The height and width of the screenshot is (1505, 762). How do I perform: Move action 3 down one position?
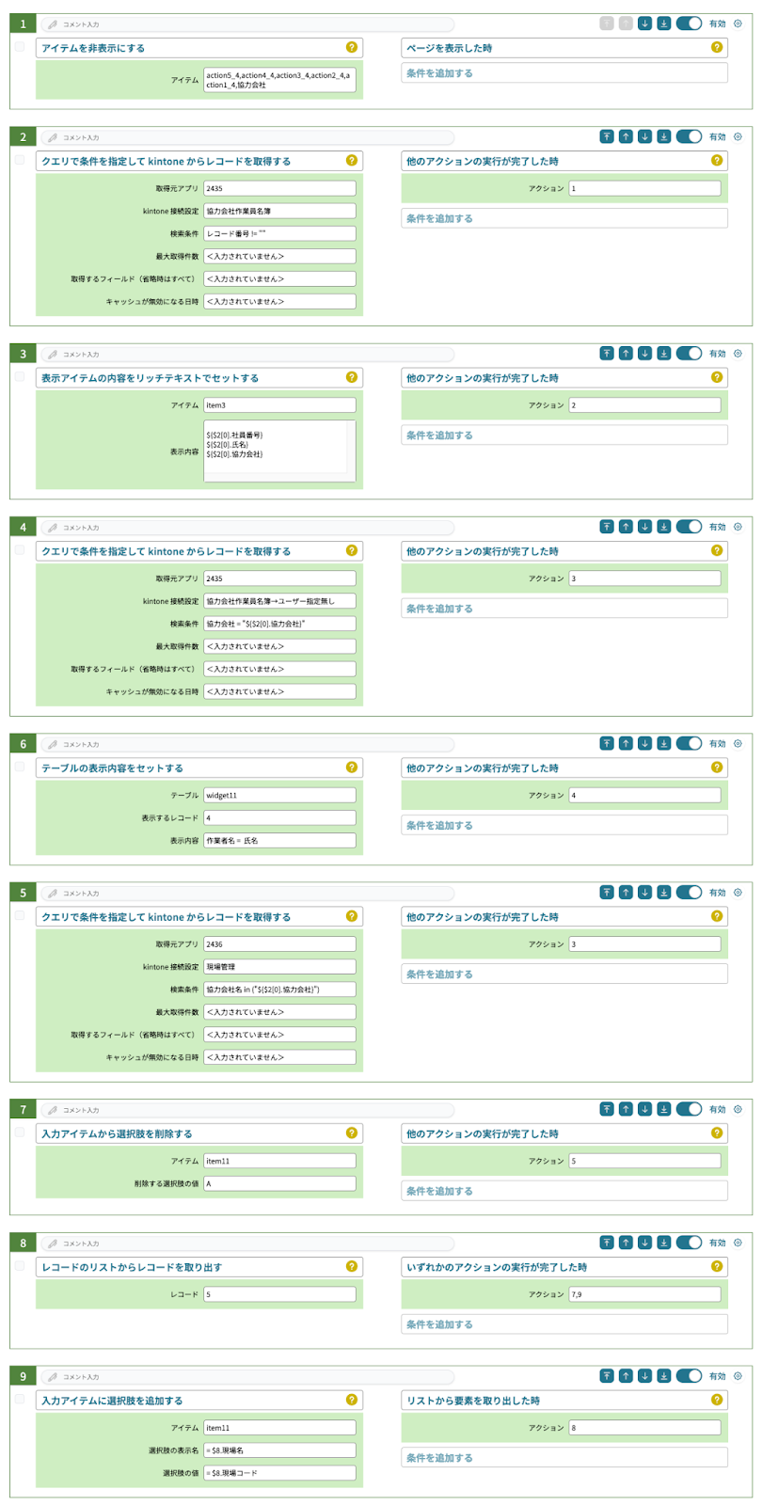point(644,354)
